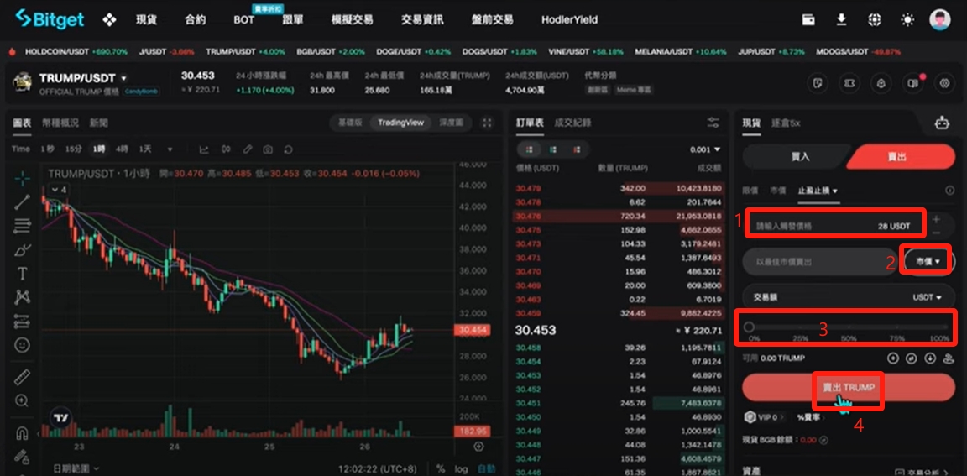Image resolution: width=967 pixels, height=476 pixels.
Task: Open the wallet icon in the header
Action: pyautogui.click(x=808, y=20)
